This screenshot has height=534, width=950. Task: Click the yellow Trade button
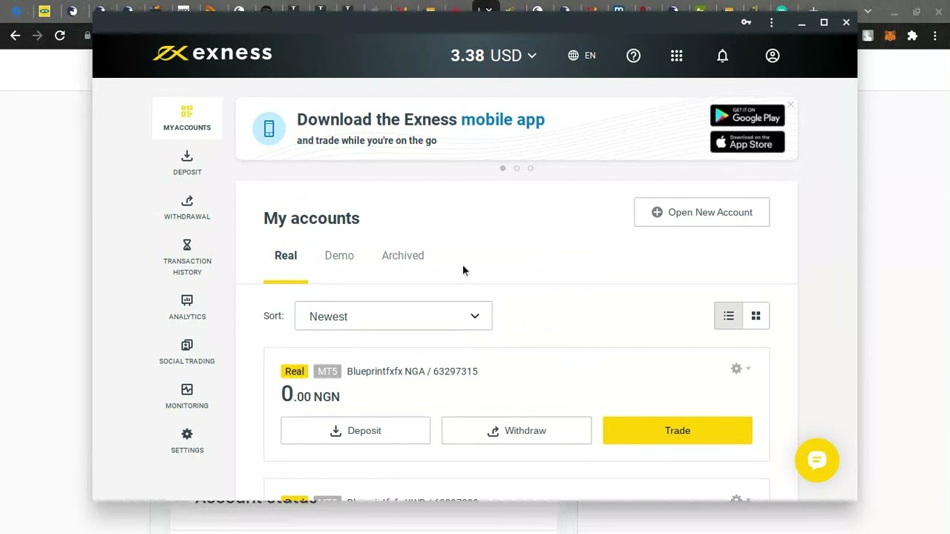(678, 431)
